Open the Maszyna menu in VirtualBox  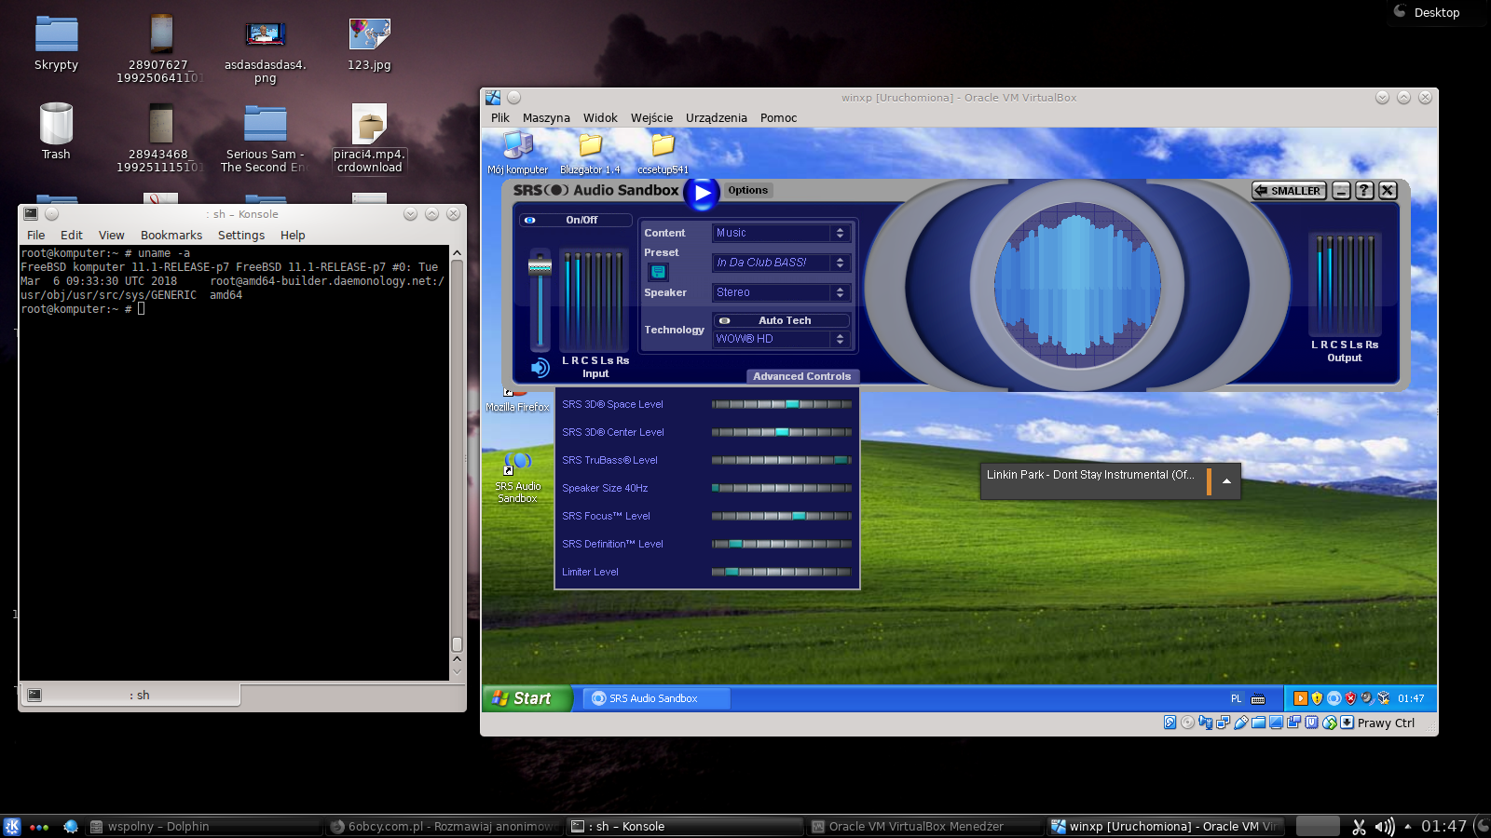click(546, 118)
